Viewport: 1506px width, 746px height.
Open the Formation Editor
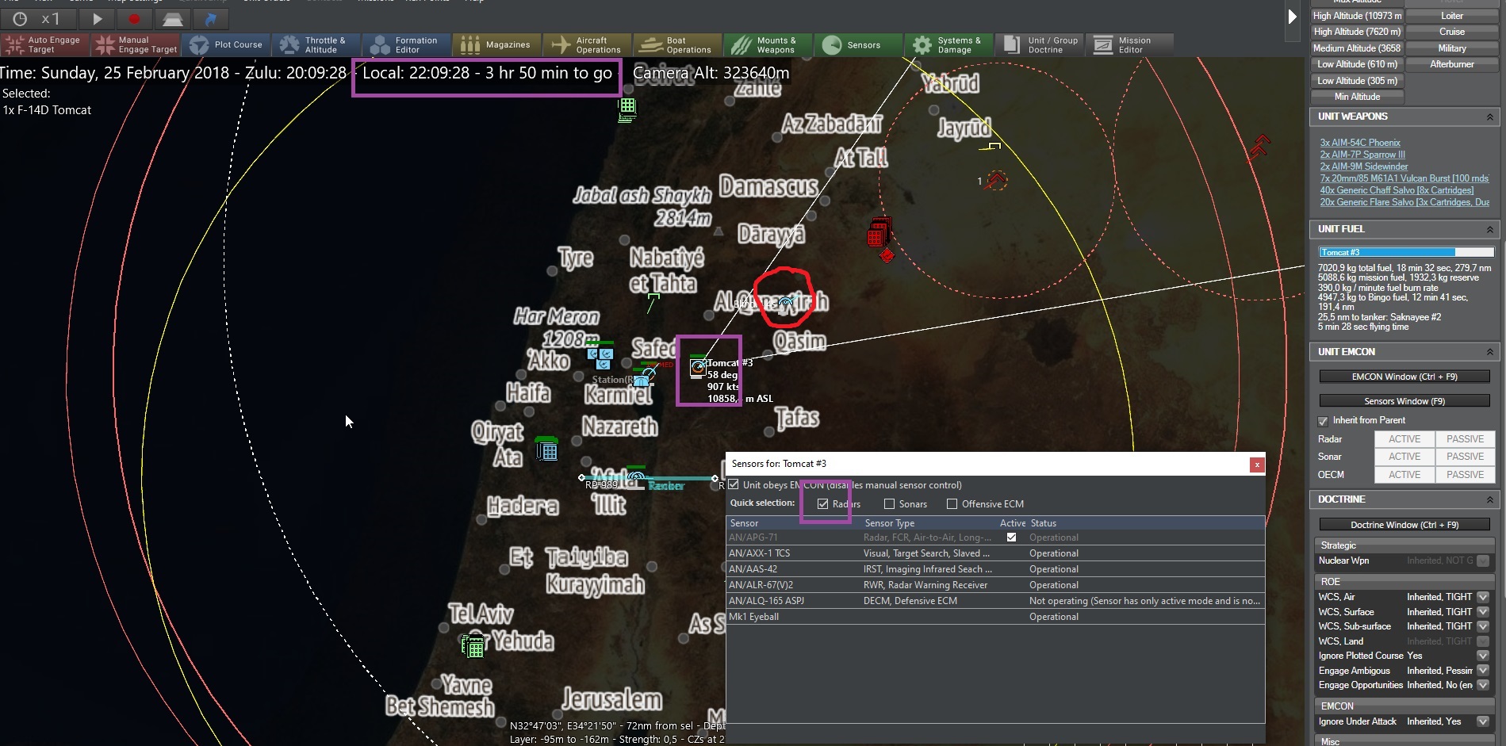(x=407, y=45)
